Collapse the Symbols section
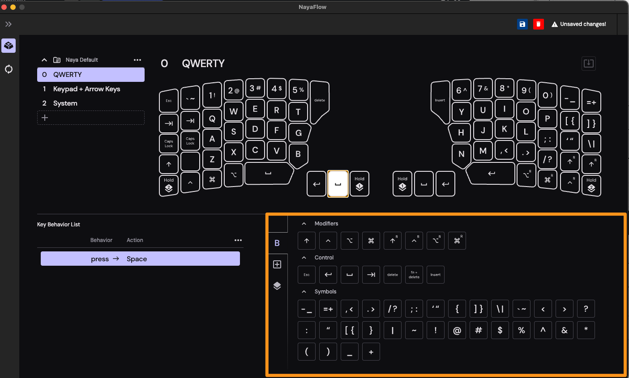Viewport: 629px width, 378px height. (304, 292)
